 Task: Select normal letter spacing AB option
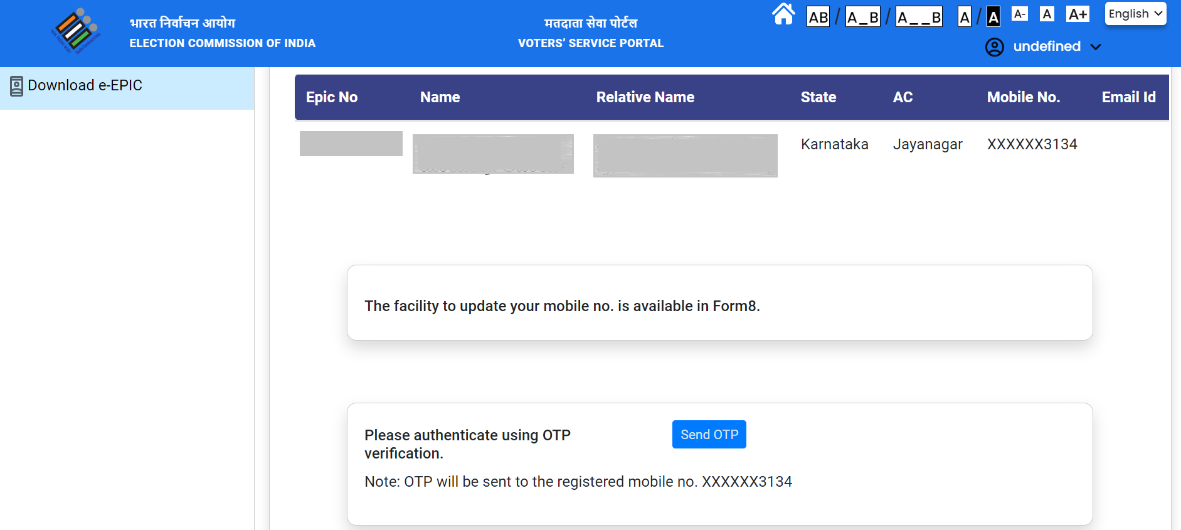click(x=818, y=17)
